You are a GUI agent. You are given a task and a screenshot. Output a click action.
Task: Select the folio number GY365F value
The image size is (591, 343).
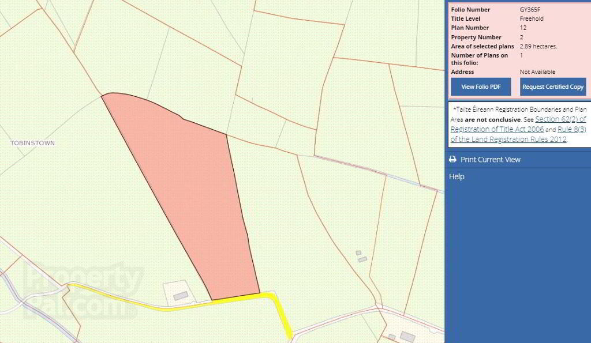pos(530,10)
